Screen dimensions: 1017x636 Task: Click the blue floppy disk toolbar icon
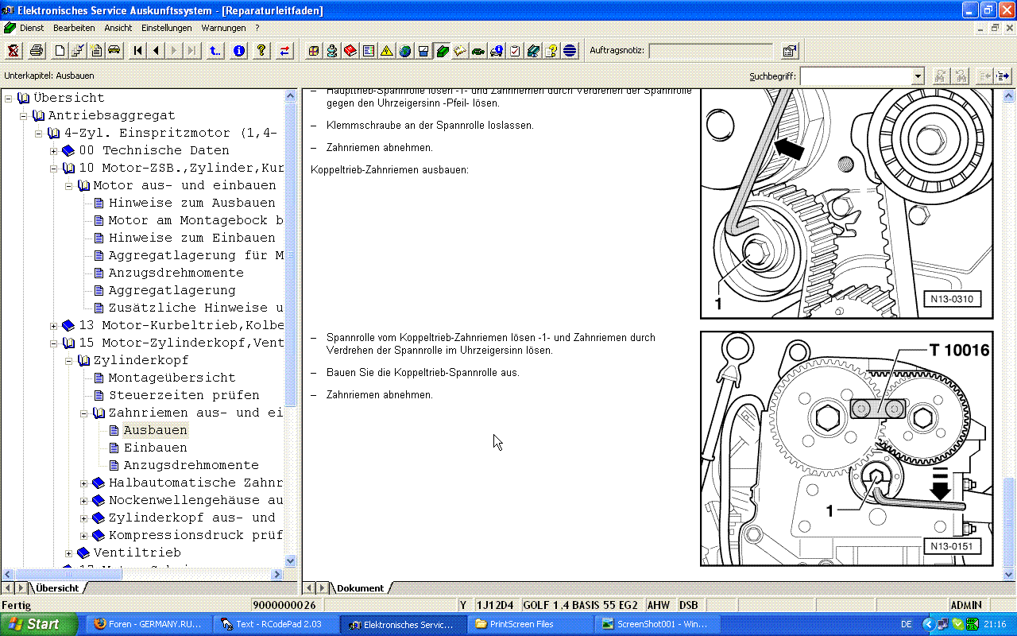tap(423, 51)
